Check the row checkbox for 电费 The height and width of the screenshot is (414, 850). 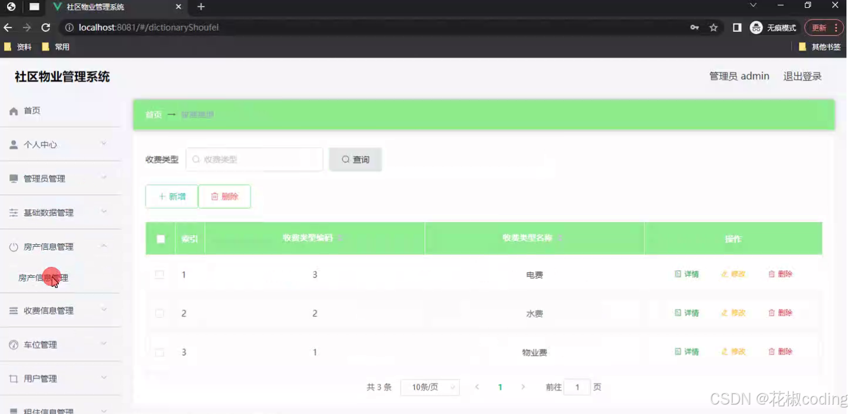click(x=159, y=274)
